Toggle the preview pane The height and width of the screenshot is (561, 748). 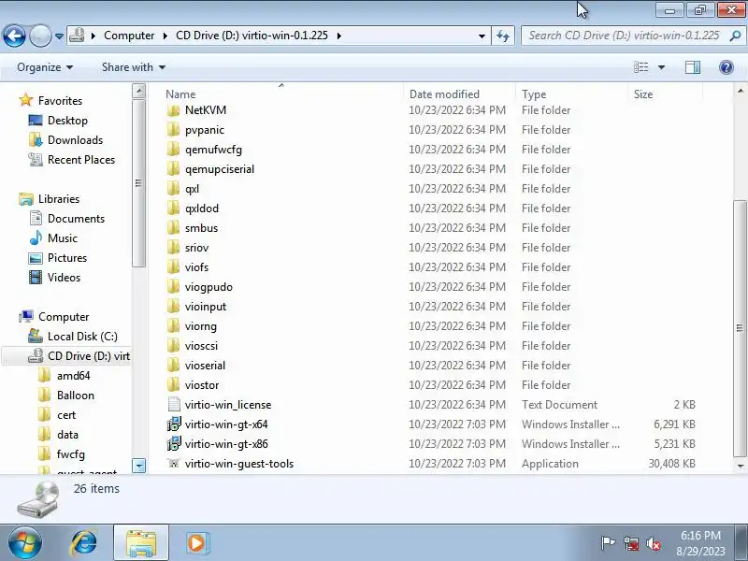(693, 67)
